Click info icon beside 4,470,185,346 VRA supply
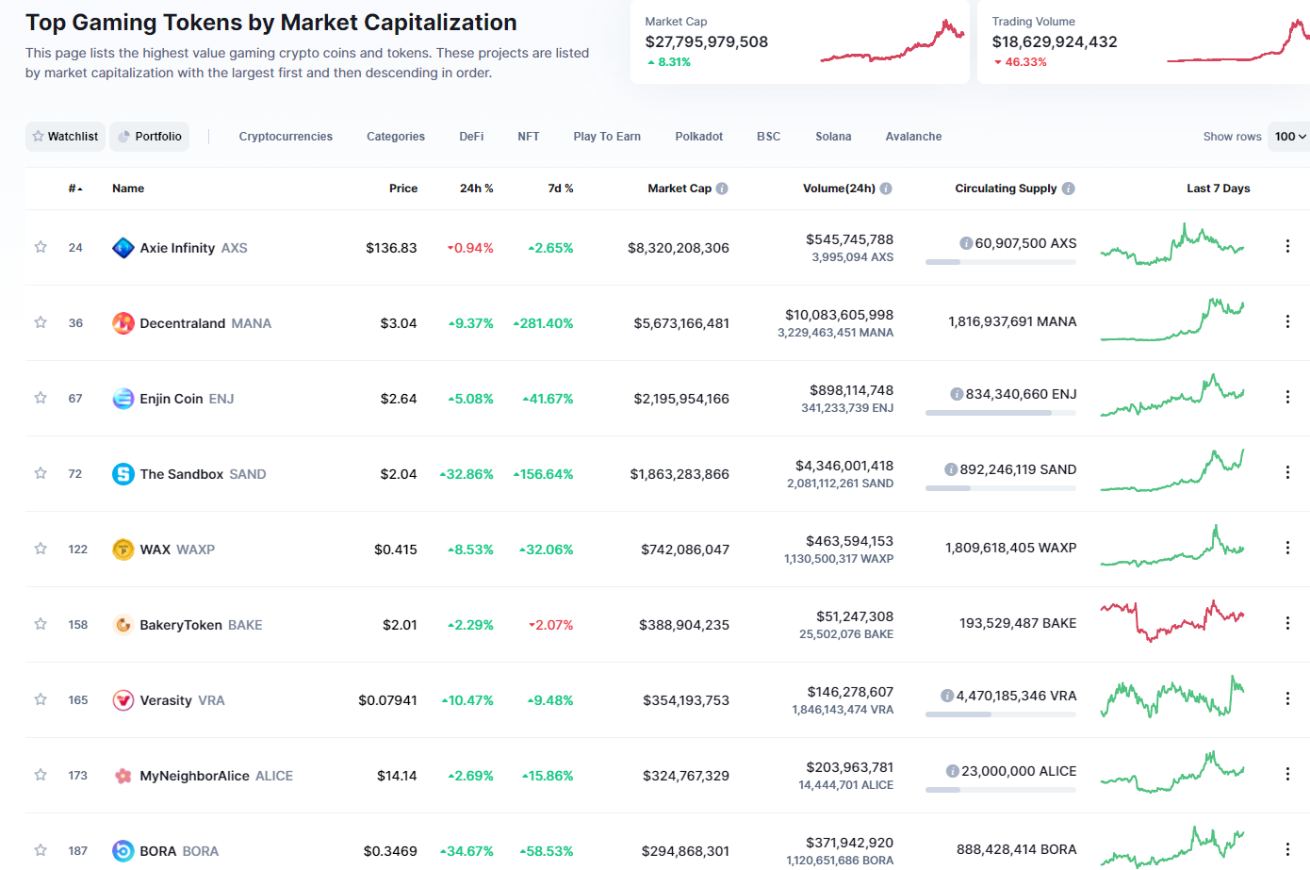Screen dimensions: 1310x870 pos(947,696)
